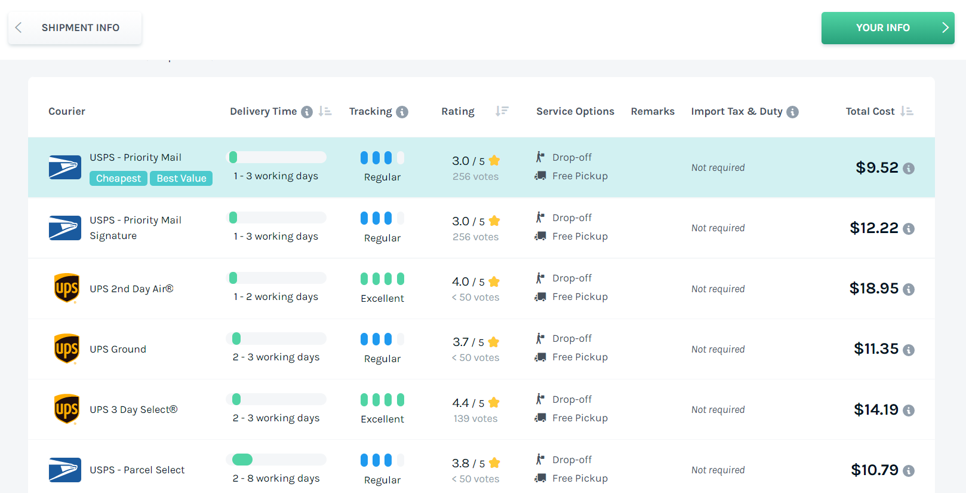Image resolution: width=966 pixels, height=493 pixels.
Task: Click the $12.22 total cost
Action: point(874,228)
